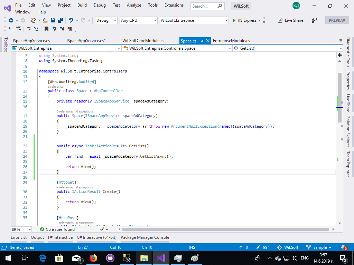Switch to the EntrepriseModule.cs tab
Viewport: 354px width, 265px height.
coord(231,41)
